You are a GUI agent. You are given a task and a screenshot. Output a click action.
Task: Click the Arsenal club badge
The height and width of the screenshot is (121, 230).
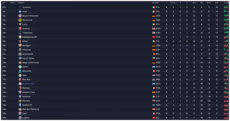tap(20, 28)
